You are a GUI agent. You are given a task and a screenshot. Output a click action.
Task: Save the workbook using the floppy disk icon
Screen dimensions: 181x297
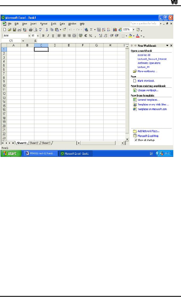pos(14,29)
